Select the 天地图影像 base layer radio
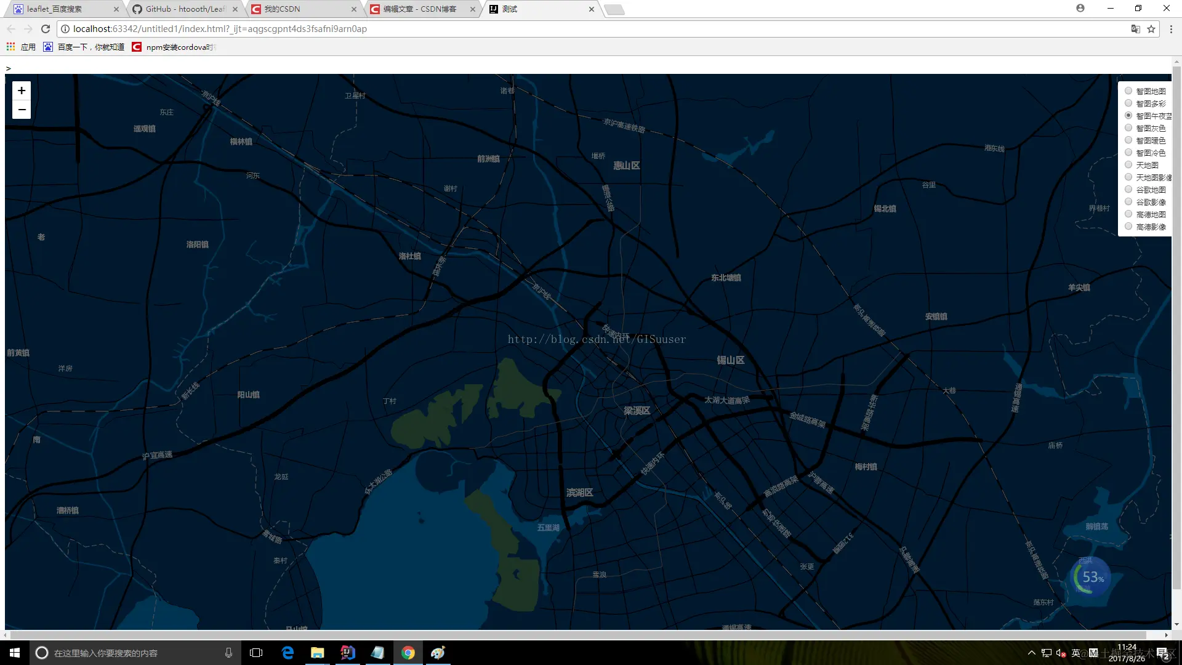Image resolution: width=1182 pixels, height=665 pixels. click(x=1128, y=177)
